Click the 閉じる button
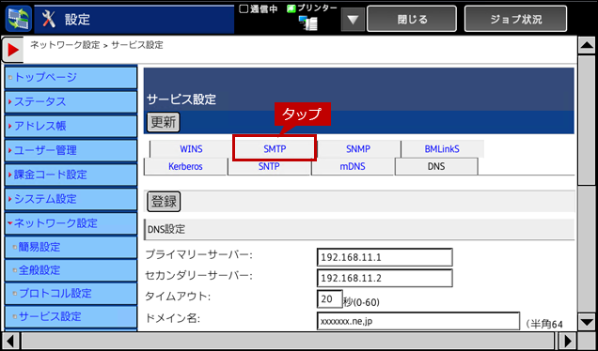 pyautogui.click(x=412, y=19)
